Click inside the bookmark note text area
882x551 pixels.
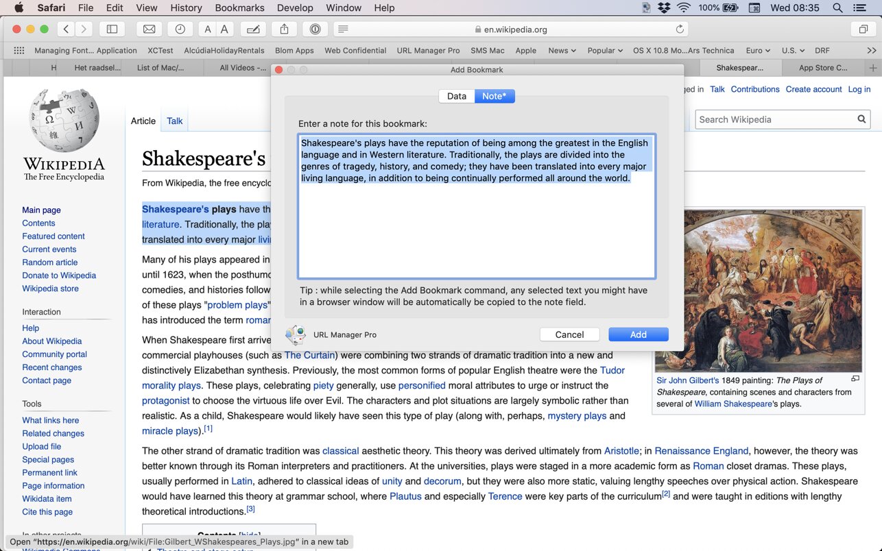476,226
